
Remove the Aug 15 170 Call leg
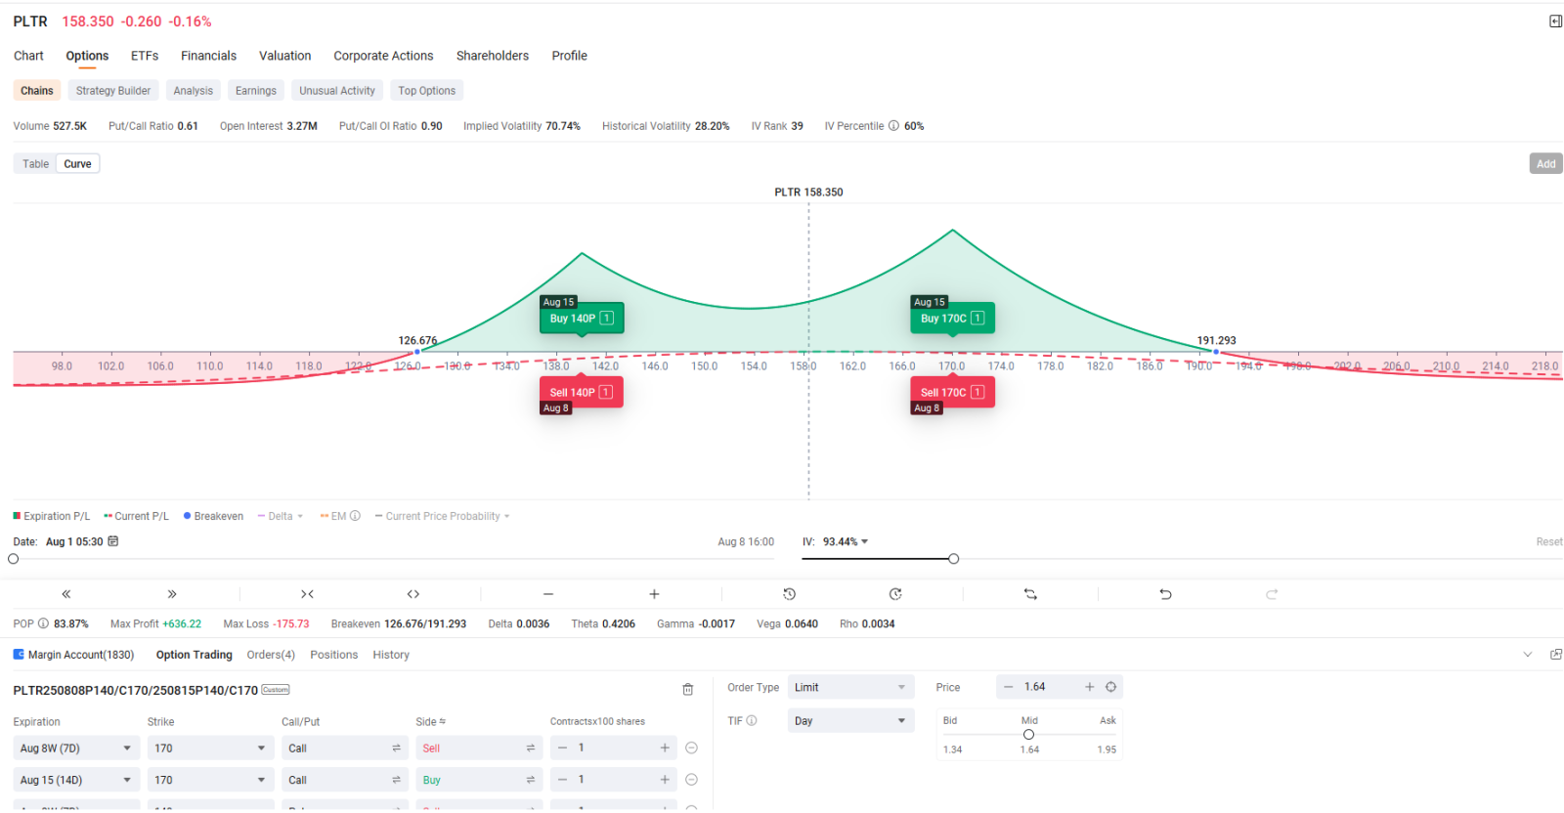pyautogui.click(x=691, y=780)
